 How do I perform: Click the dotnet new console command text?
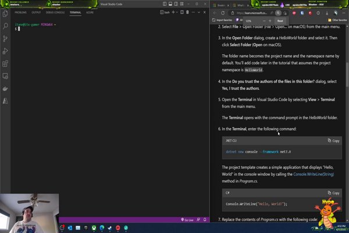(x=258, y=152)
